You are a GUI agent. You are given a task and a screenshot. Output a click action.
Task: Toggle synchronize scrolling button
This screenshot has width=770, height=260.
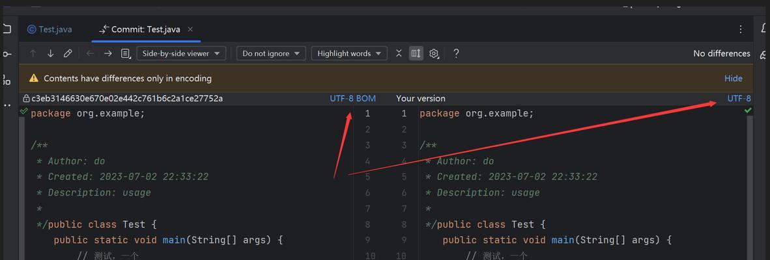point(416,53)
